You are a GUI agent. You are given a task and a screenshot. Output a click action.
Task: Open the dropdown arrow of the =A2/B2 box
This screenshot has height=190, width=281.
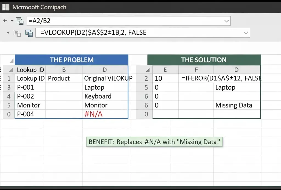tap(226, 21)
